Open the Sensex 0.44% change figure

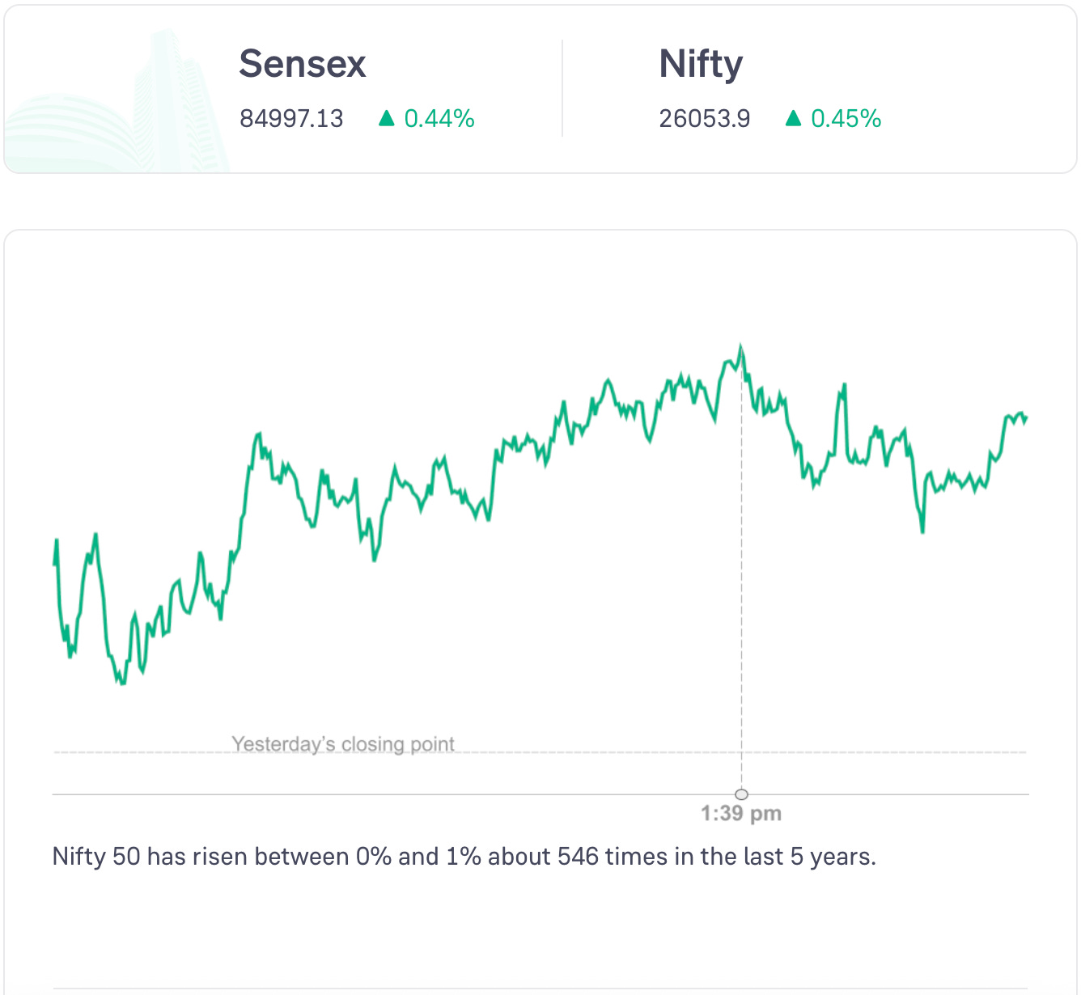pyautogui.click(x=439, y=119)
